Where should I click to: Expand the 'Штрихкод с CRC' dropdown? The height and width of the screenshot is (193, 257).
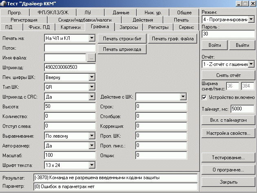(92, 96)
